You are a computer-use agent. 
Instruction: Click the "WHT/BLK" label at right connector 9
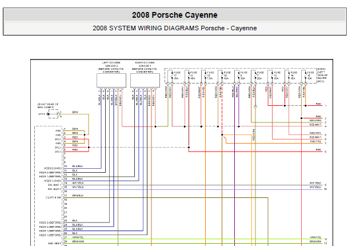315,183
